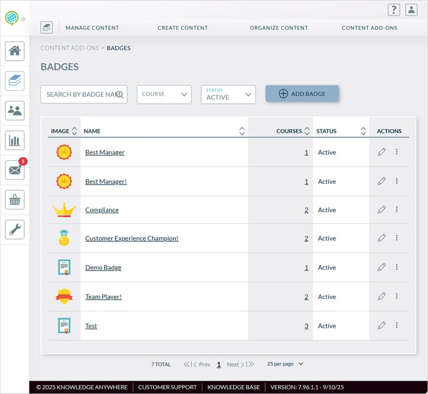Sort table by Courses column

point(307,131)
